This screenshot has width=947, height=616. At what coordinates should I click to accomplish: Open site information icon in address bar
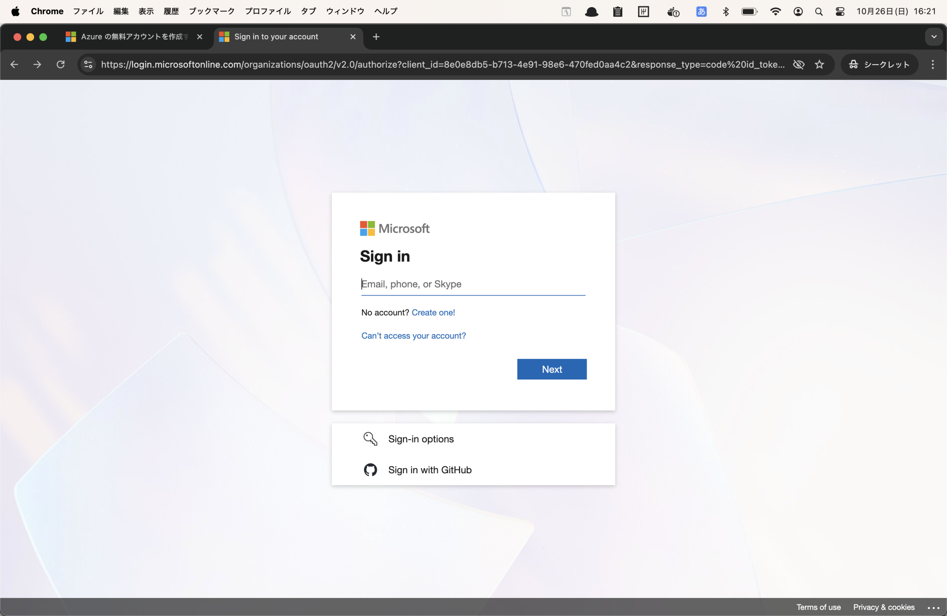click(88, 64)
